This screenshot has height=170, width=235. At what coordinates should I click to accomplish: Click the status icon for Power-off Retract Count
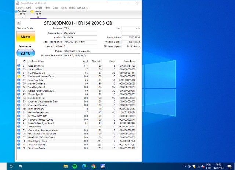[19, 119]
